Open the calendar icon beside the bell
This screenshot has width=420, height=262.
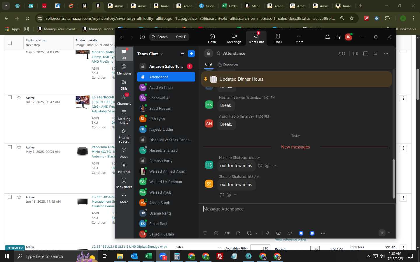[338, 37]
